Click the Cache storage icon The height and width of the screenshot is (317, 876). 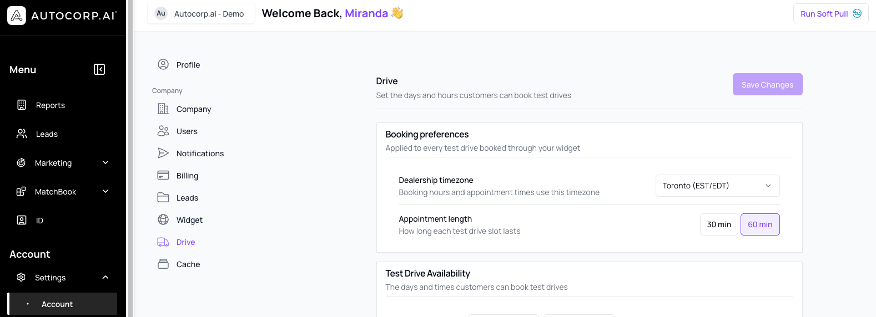click(x=163, y=264)
